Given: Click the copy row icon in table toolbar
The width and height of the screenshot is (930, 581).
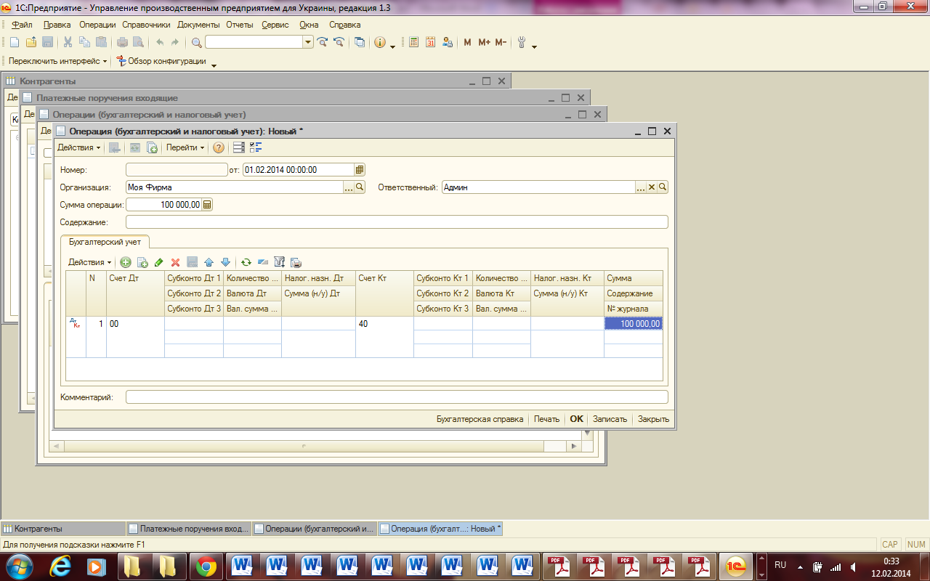Looking at the screenshot, I should (x=142, y=262).
